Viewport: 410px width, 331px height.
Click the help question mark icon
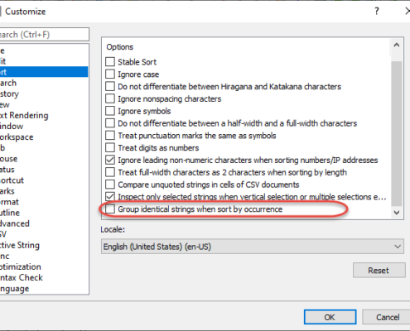377,12
